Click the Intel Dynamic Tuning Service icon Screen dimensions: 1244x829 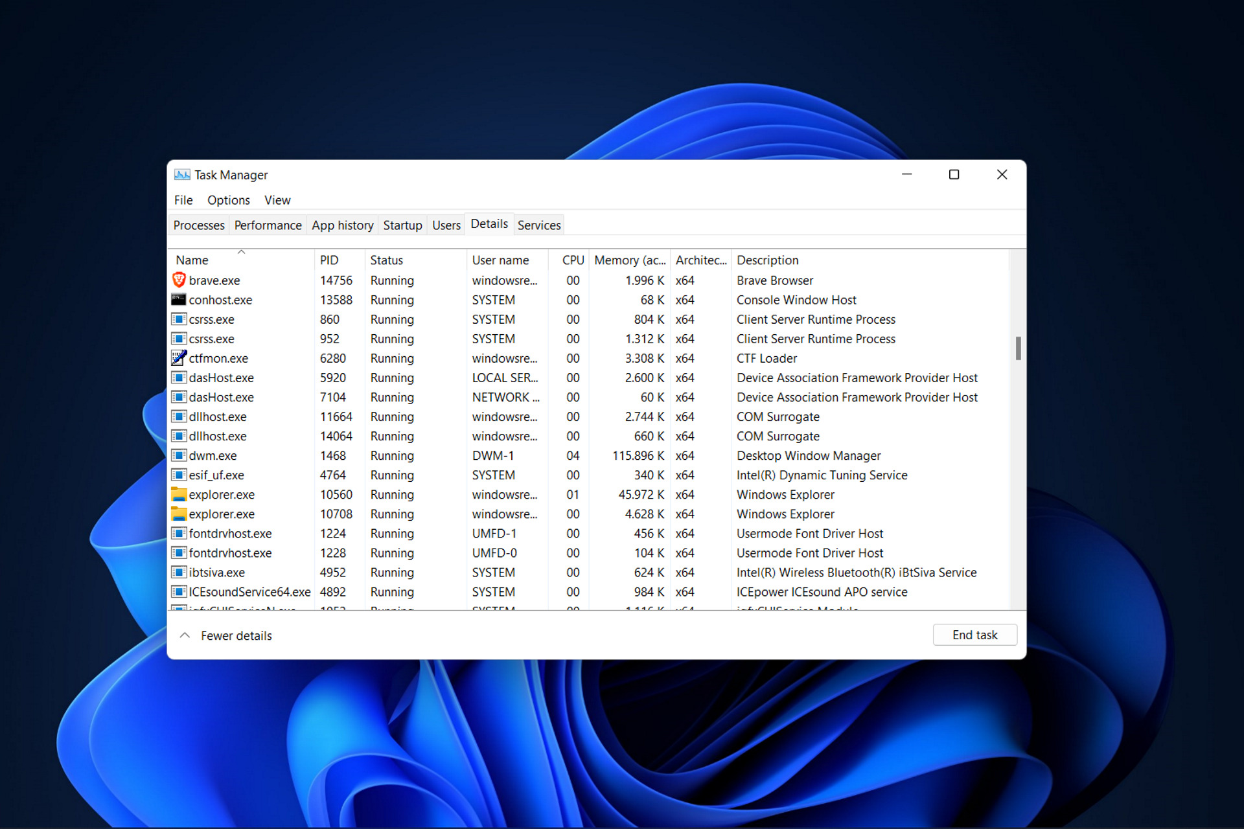[x=178, y=475]
